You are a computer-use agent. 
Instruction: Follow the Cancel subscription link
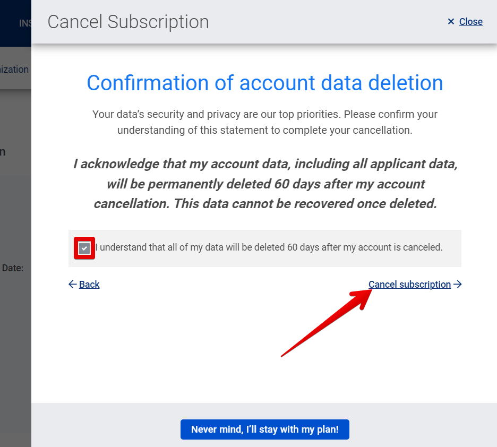click(x=409, y=284)
